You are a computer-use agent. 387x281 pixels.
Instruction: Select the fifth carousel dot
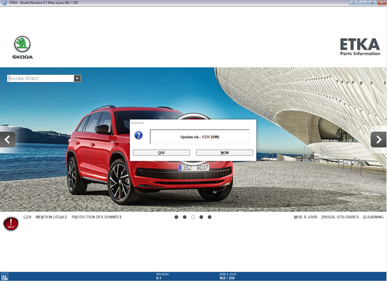click(210, 217)
